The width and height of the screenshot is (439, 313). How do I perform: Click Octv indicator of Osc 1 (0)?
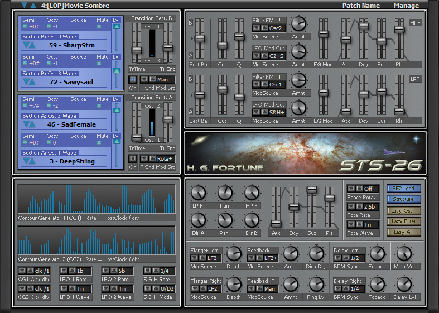pyautogui.click(x=49, y=142)
